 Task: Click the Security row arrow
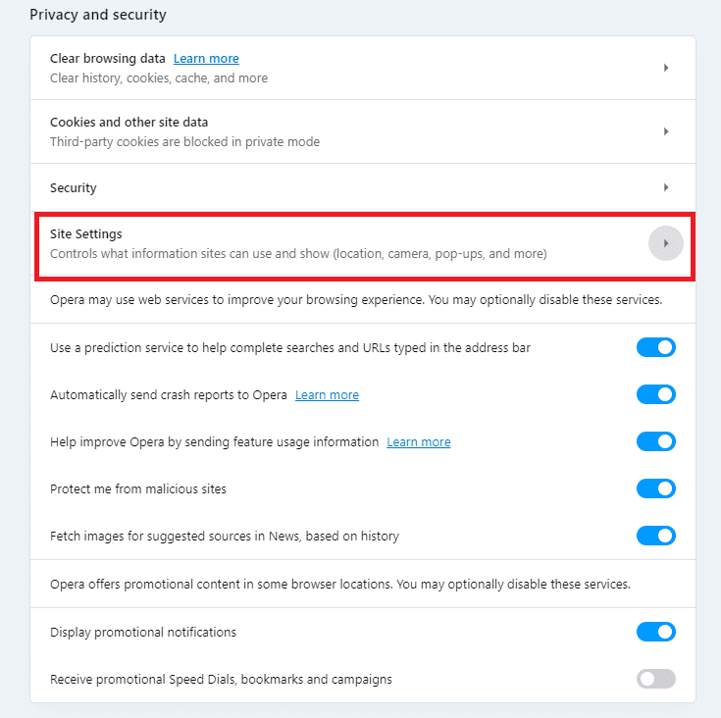point(666,187)
